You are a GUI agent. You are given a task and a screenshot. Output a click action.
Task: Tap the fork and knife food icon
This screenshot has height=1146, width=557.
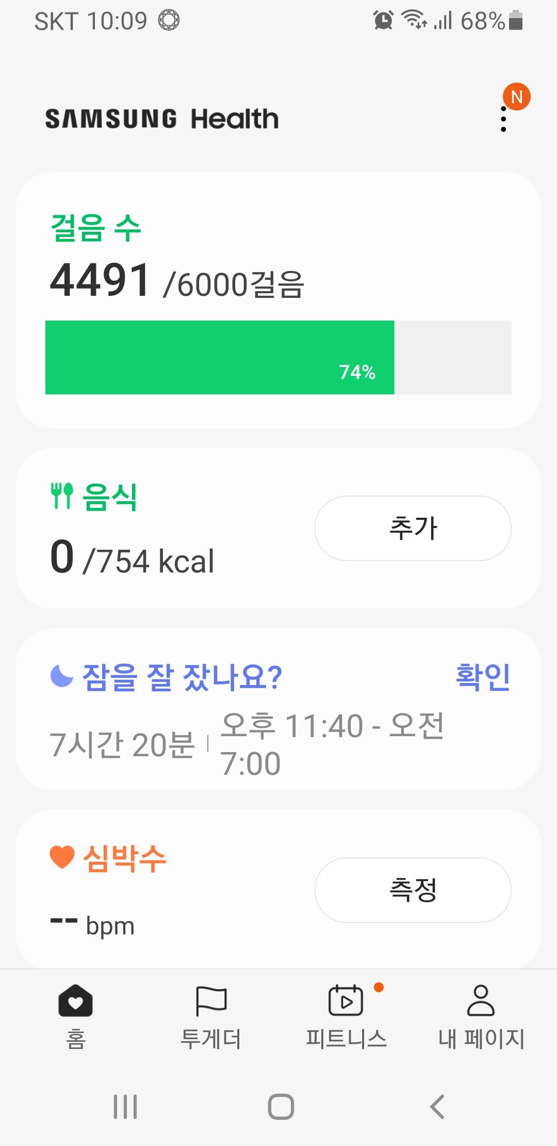pyautogui.click(x=62, y=496)
